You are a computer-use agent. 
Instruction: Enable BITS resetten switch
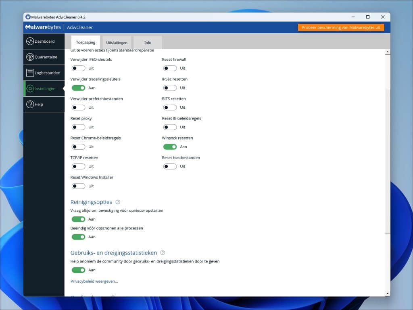point(170,107)
